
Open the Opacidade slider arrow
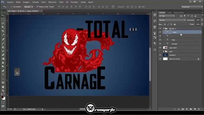click(202, 20)
